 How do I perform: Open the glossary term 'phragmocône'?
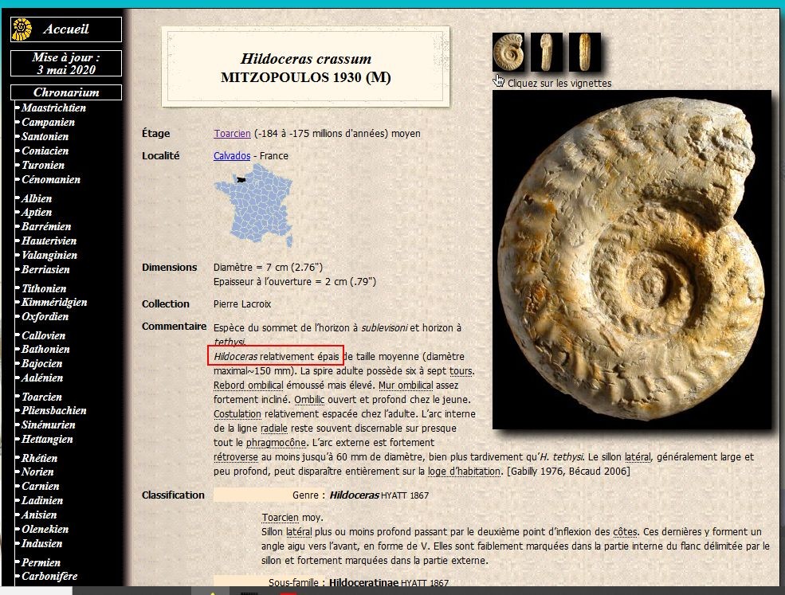click(x=276, y=443)
